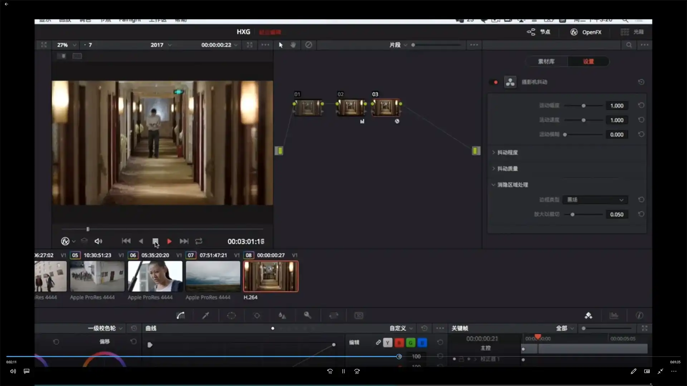Open the Scopes palette icon
The height and width of the screenshot is (386, 687).
614,316
